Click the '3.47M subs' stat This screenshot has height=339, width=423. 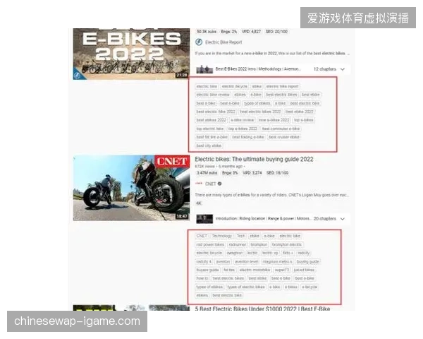pyautogui.click(x=207, y=173)
